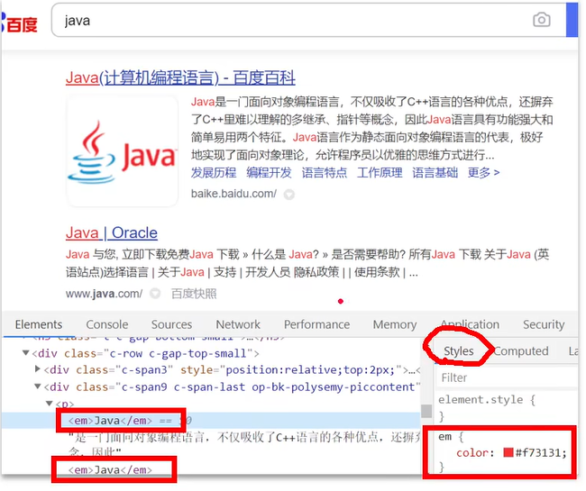The image size is (586, 491).
Task: Switch to the Network tab
Action: [238, 324]
